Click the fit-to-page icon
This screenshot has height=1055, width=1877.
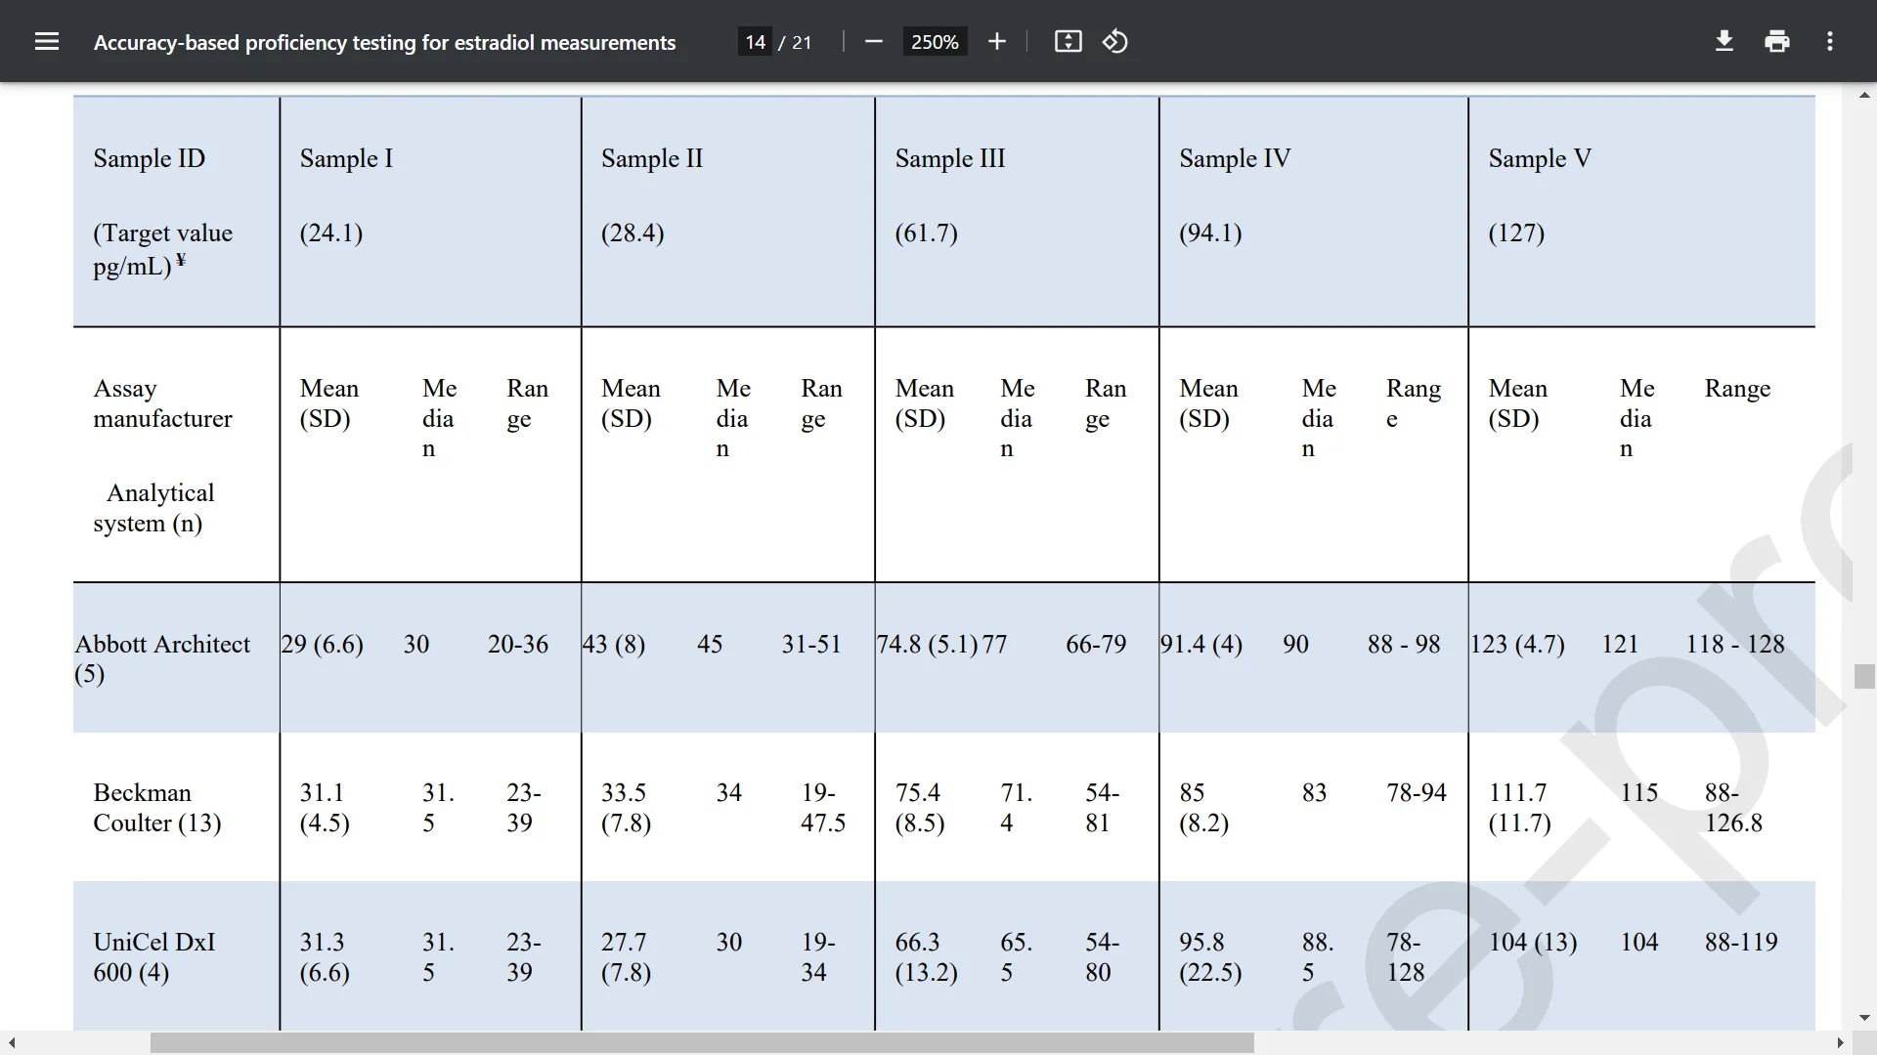pyautogui.click(x=1069, y=41)
